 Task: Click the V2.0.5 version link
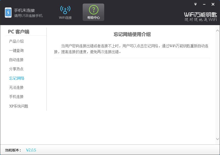31,150
